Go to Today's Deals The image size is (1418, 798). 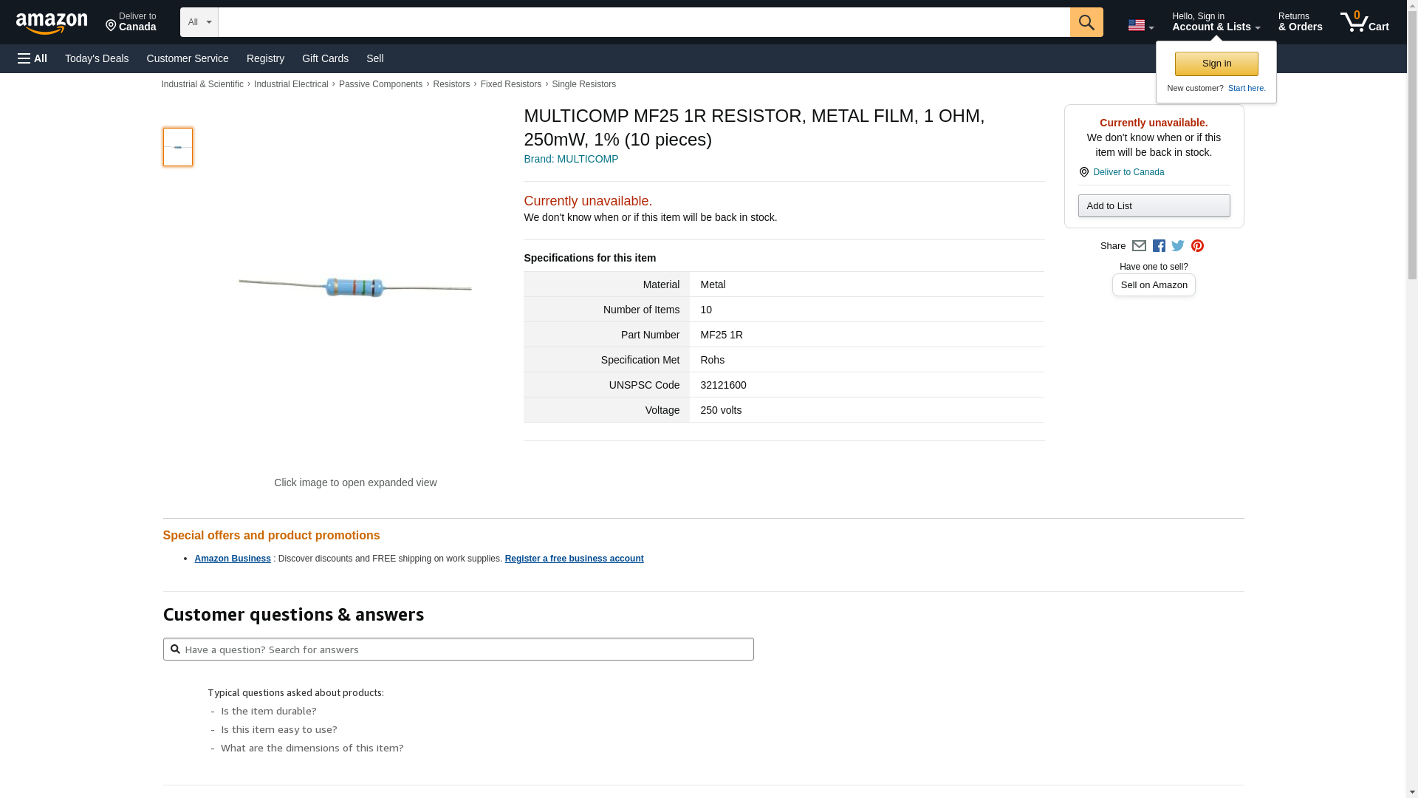tap(97, 58)
